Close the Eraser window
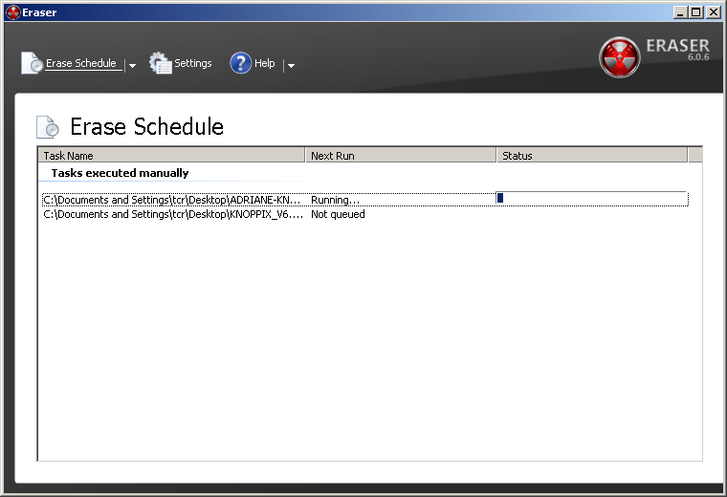This screenshot has width=727, height=497. pos(714,12)
